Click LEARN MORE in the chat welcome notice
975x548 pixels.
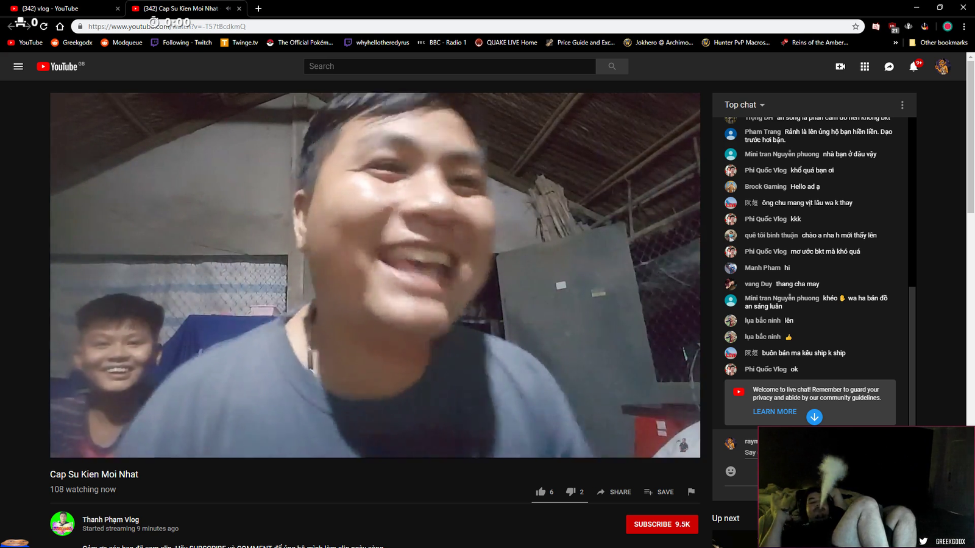coord(775,412)
